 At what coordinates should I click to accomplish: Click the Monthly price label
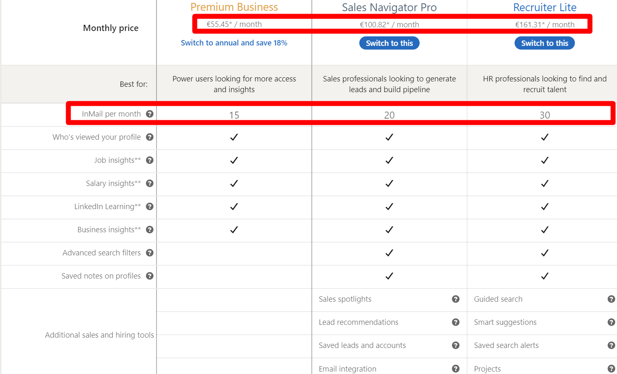111,28
